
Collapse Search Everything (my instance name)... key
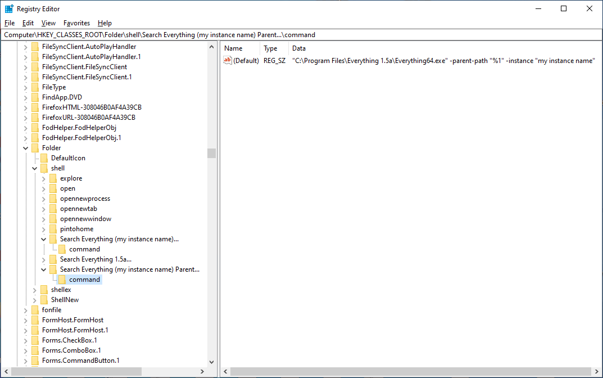pos(43,239)
